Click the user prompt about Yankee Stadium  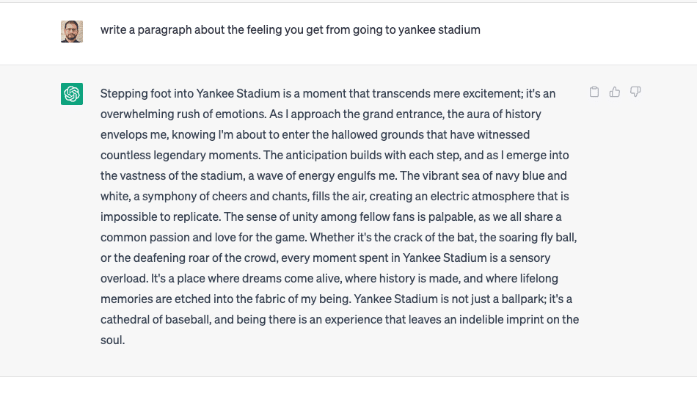(290, 30)
